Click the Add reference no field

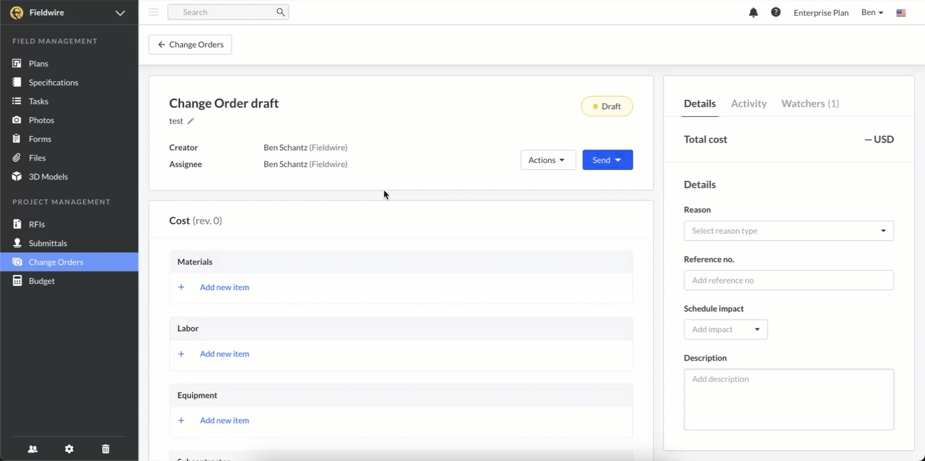[788, 280]
